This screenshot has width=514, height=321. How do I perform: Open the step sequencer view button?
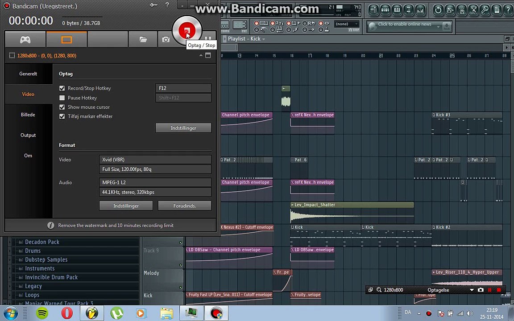point(385,10)
